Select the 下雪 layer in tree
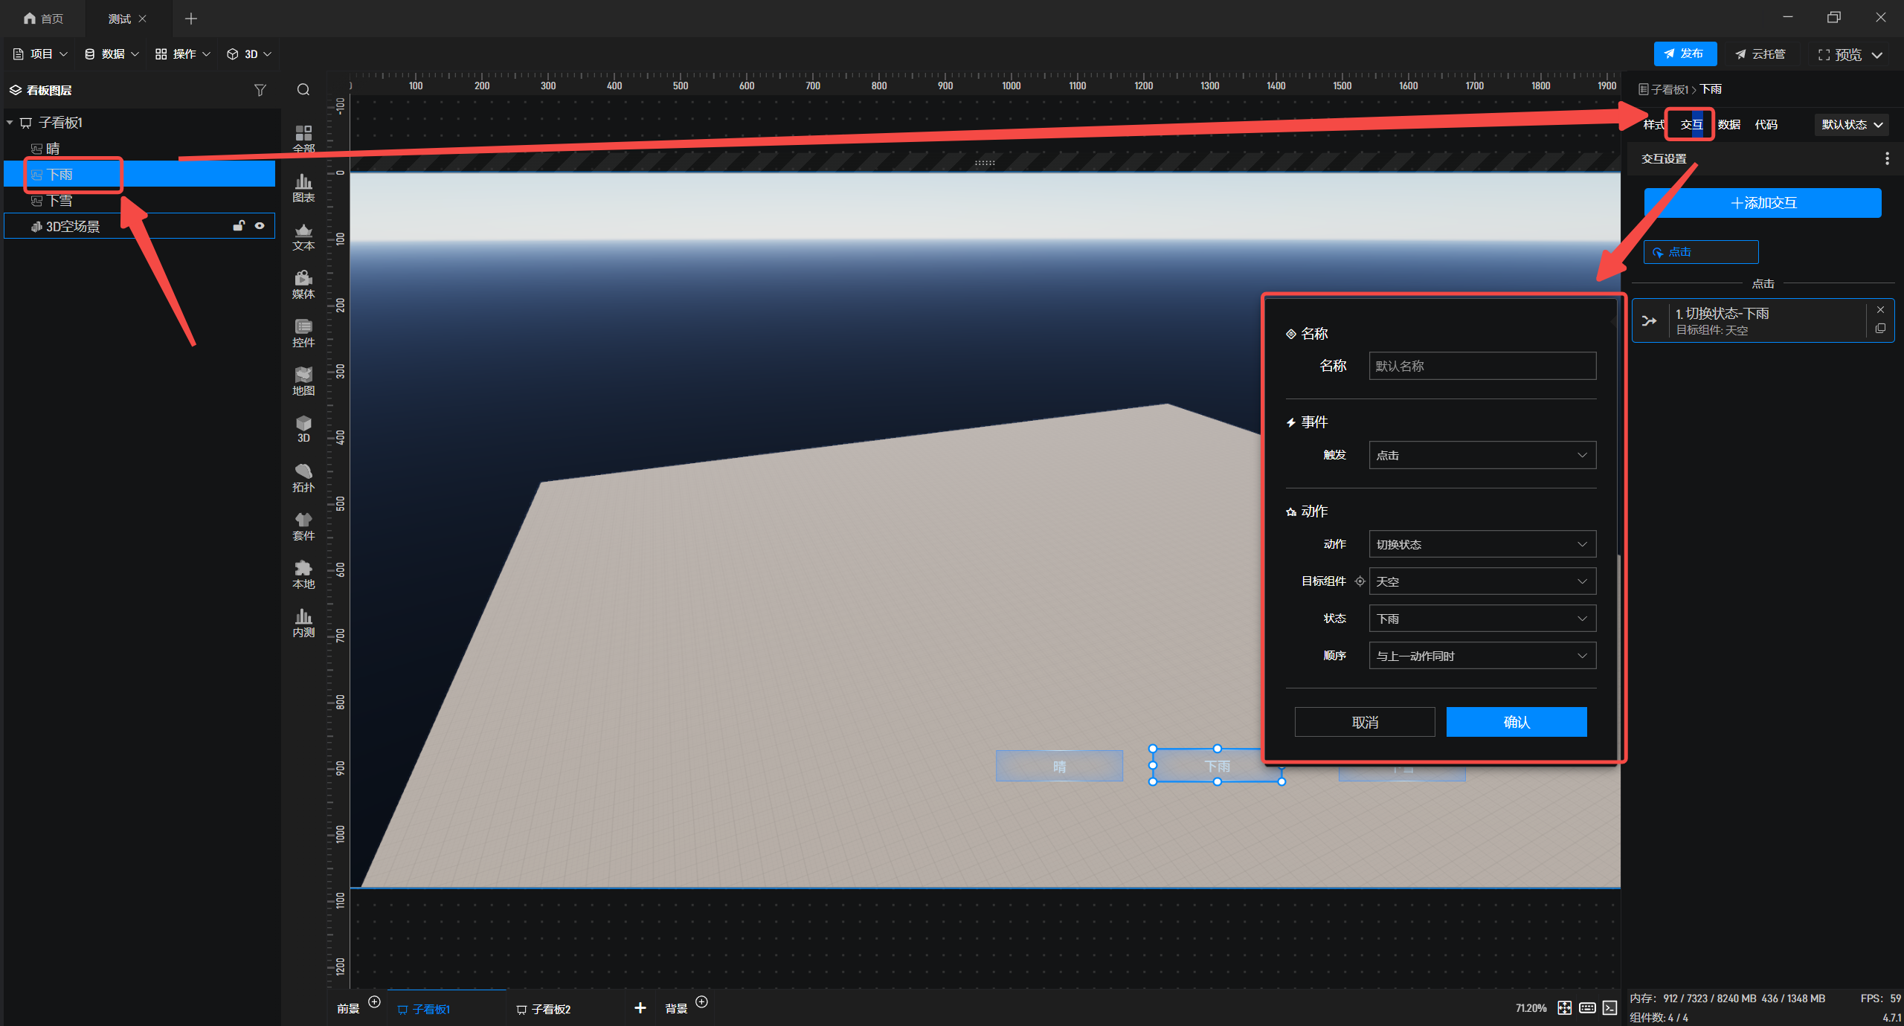1904x1026 pixels. pyautogui.click(x=59, y=201)
